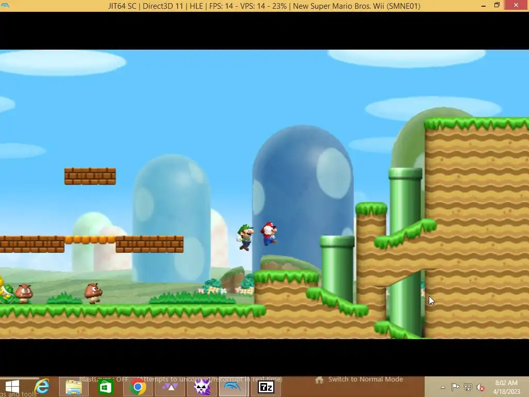Open the network tray icon
This screenshot has width=529, height=397.
[x=468, y=387]
